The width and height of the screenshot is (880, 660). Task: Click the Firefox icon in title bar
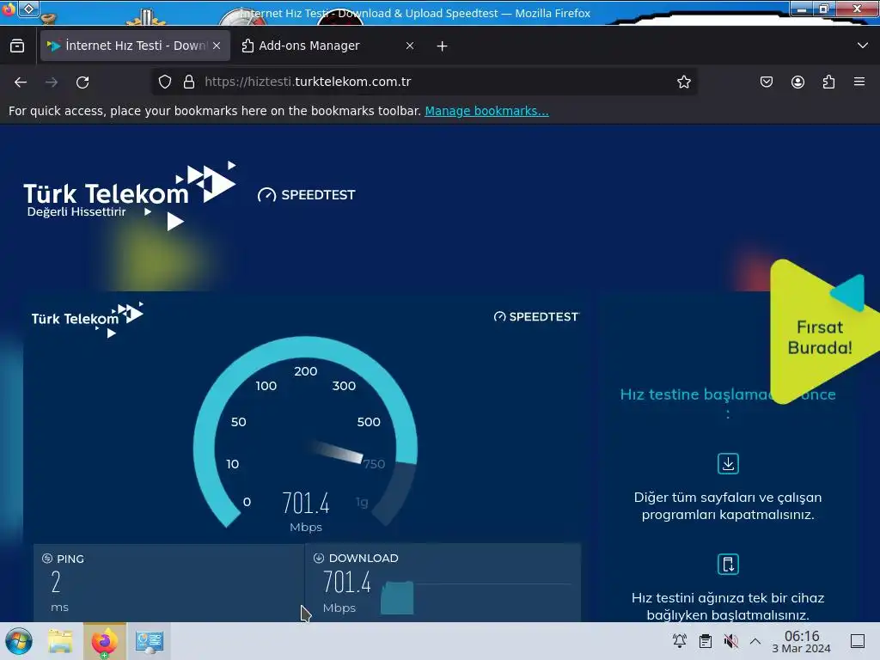click(9, 9)
